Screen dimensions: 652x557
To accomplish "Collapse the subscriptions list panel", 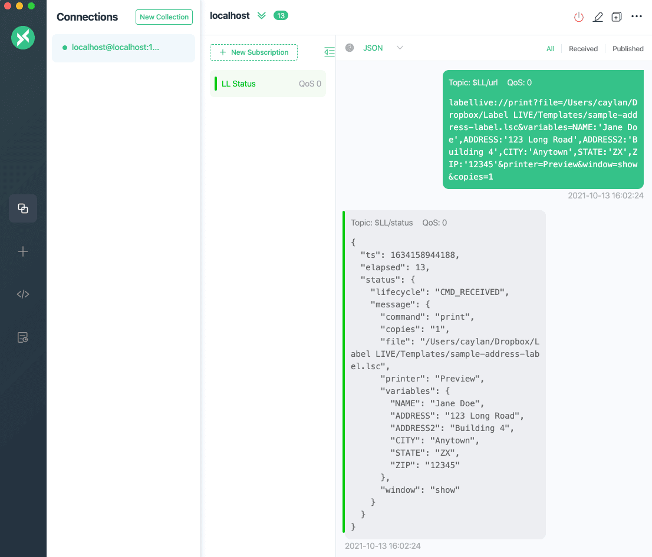I will [330, 52].
